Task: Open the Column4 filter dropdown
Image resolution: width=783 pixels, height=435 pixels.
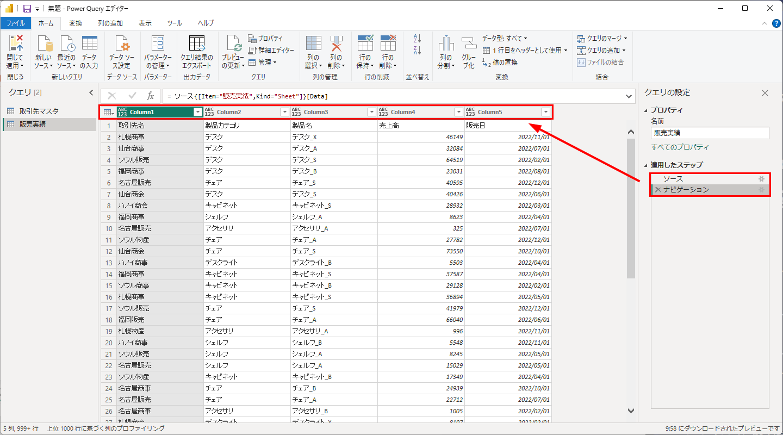Action: pos(459,112)
